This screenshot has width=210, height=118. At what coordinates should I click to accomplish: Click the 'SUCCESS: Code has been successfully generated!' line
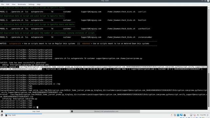click(23, 63)
